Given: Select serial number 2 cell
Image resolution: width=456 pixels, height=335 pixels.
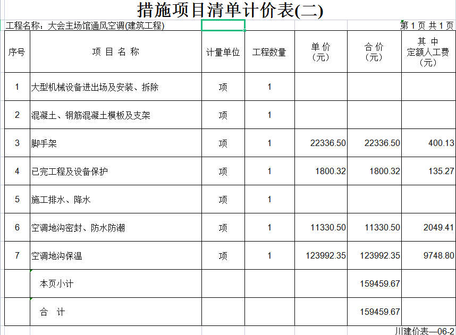Looking at the screenshot, I should click(17, 115).
